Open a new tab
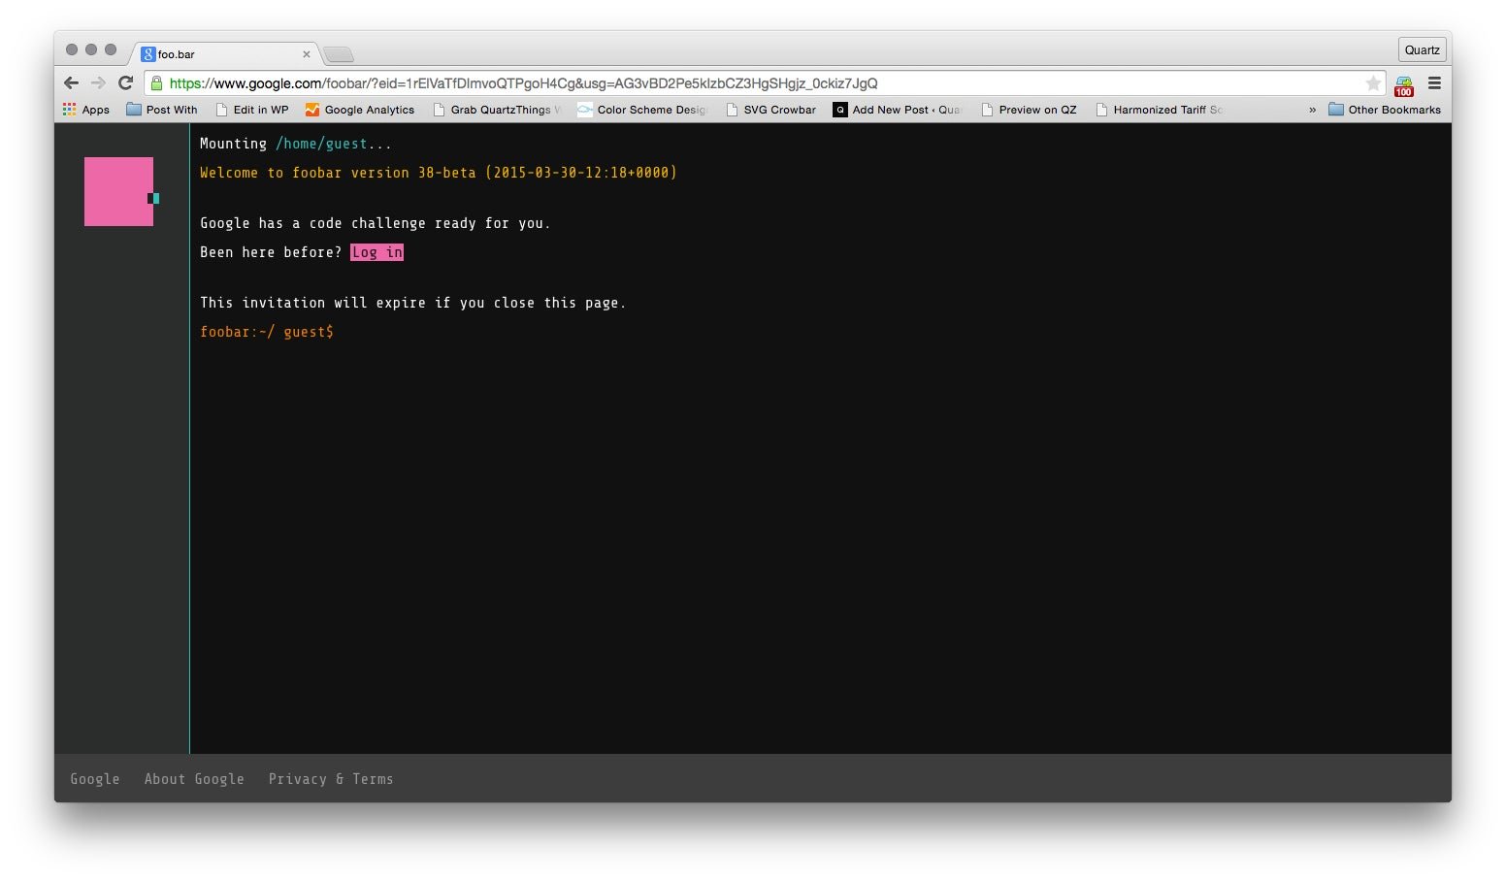Viewport: 1506px width, 880px height. pyautogui.click(x=339, y=54)
